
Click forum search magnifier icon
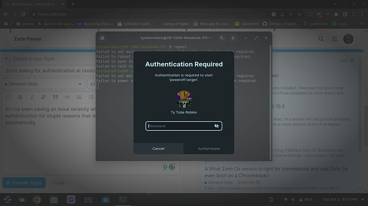click(321, 39)
